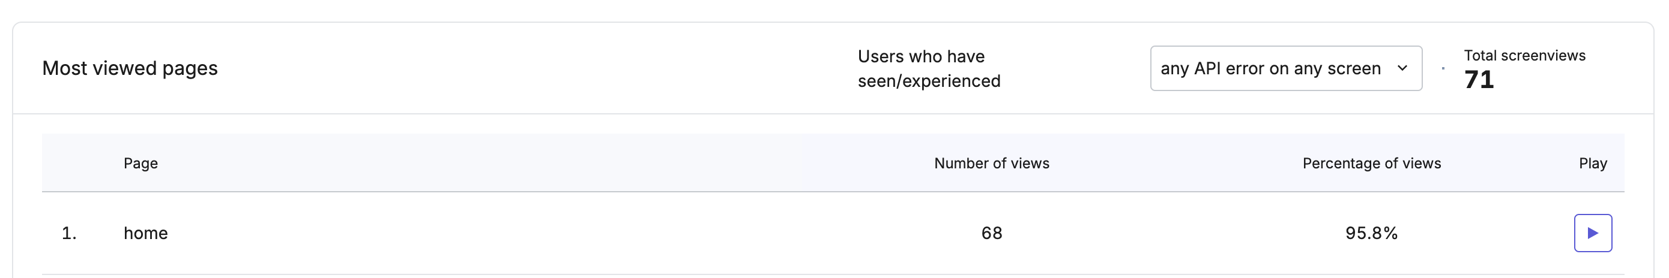
Task: Click the 'Total screenviews' label
Action: point(1524,56)
